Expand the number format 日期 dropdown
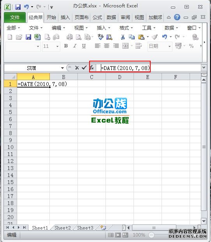Screen dimensions: 211x242 [169, 46]
